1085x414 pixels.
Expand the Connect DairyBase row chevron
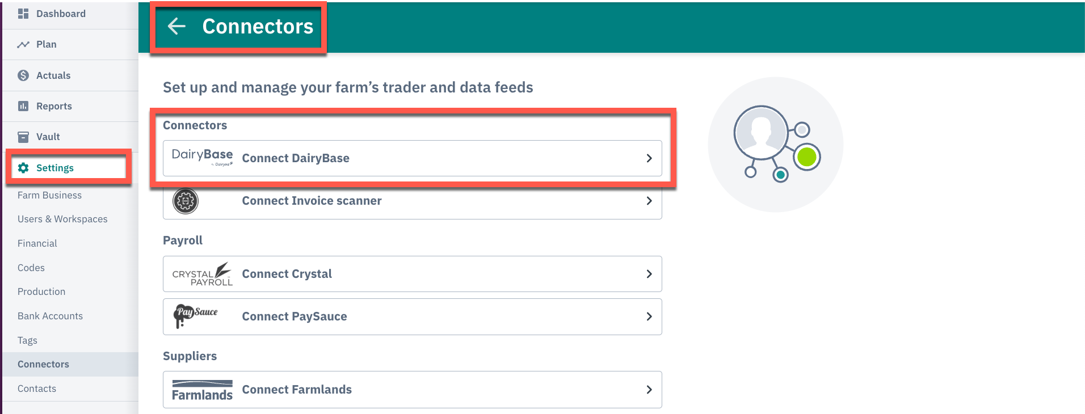[649, 158]
